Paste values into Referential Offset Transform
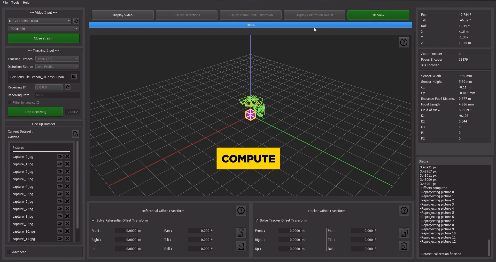496x262 pixels. point(241,246)
